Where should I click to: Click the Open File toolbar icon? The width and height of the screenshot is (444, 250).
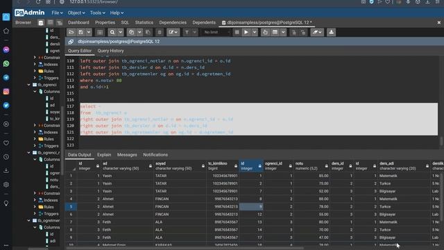pos(71,33)
